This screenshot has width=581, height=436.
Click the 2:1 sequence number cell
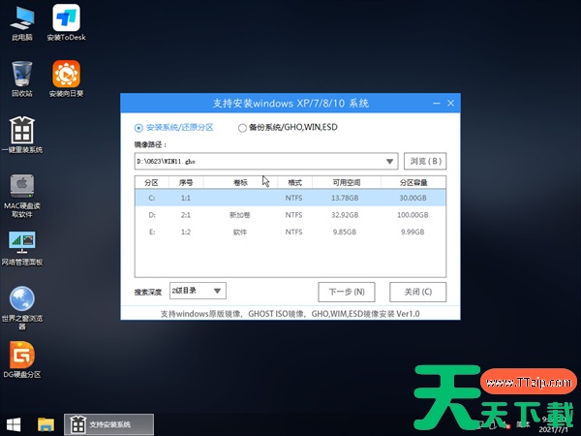pyautogui.click(x=186, y=215)
